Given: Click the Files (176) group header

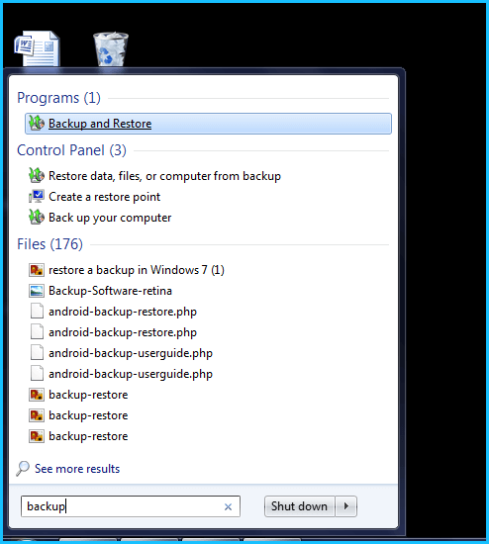Looking at the screenshot, I should (50, 244).
